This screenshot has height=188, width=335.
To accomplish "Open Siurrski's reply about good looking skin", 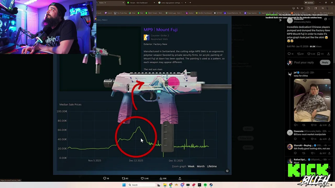I will [311, 149].
